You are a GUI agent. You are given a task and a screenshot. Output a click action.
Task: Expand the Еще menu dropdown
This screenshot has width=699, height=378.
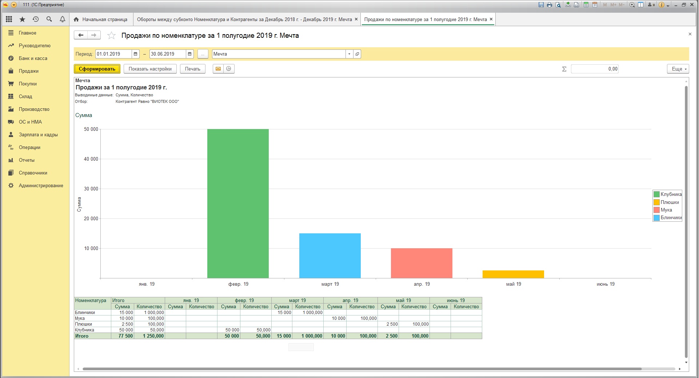click(x=678, y=69)
